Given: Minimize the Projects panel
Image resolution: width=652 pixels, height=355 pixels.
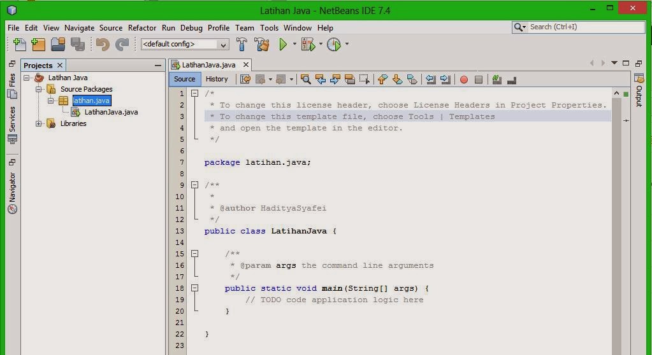Looking at the screenshot, I should tap(157, 65).
